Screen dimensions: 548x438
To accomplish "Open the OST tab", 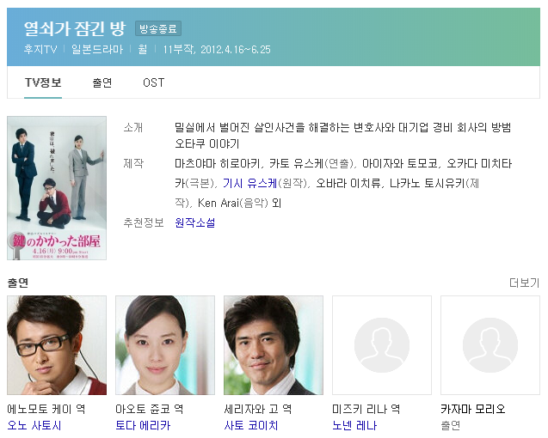I will [x=153, y=82].
